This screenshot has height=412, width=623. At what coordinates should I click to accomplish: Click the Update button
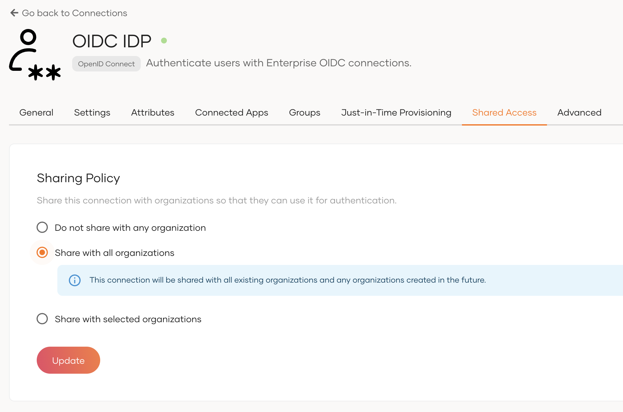(68, 360)
